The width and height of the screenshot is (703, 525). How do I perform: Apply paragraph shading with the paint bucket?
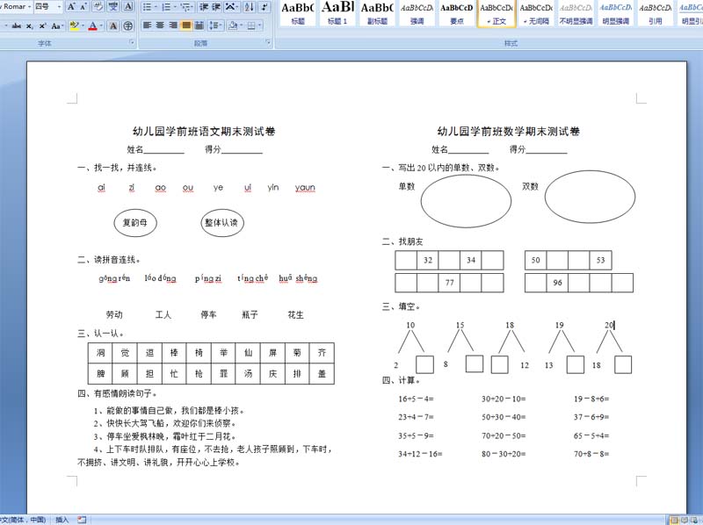pos(232,25)
